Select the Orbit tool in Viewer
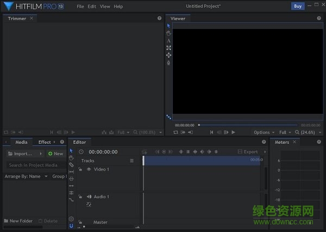 point(168,55)
